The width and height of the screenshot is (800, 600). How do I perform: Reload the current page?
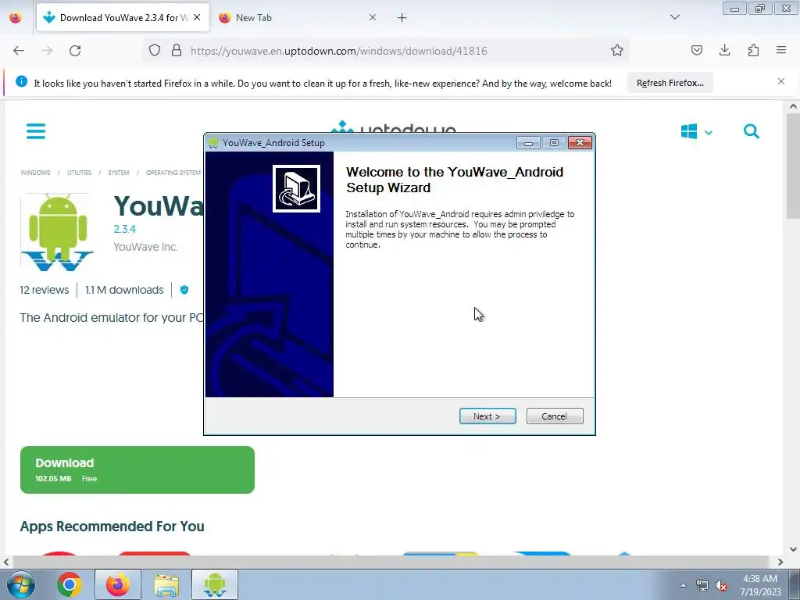pyautogui.click(x=75, y=51)
